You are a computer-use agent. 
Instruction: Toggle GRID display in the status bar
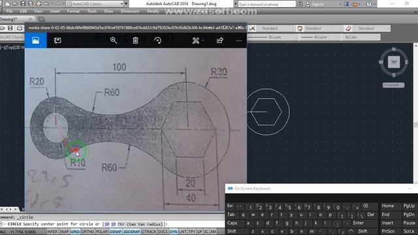point(75,232)
